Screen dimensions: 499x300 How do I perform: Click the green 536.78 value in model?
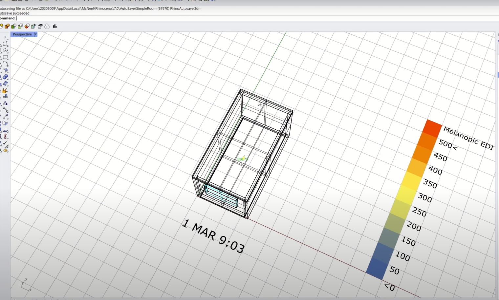[243, 159]
